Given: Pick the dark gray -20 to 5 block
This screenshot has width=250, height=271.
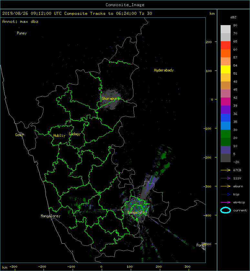Looking at the screenshot, I should pyautogui.click(x=225, y=158).
